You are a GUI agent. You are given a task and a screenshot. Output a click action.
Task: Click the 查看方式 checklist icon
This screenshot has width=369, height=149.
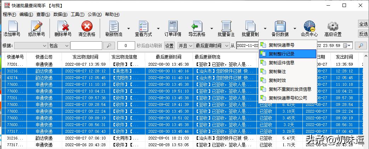point(143,26)
